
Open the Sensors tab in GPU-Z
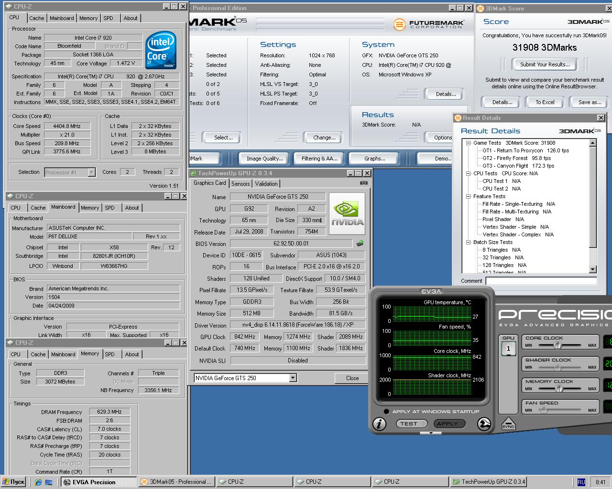(240, 184)
